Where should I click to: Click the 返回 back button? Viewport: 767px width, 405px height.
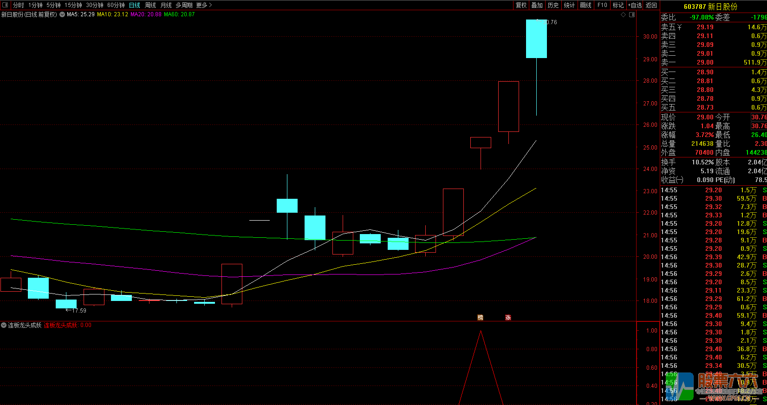[651, 5]
